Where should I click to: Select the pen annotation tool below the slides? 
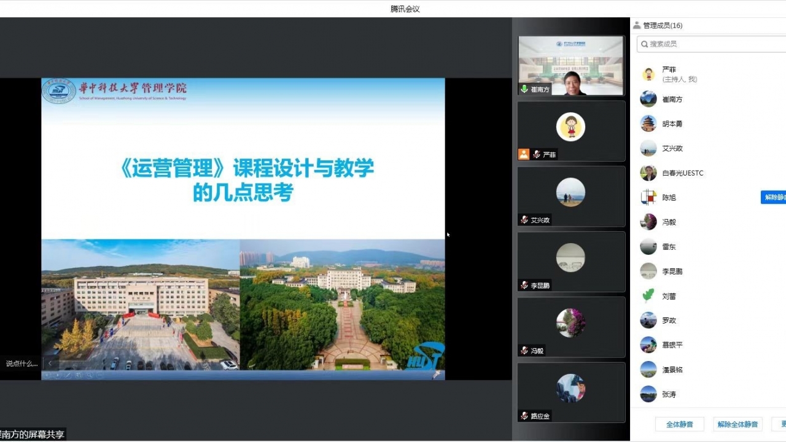click(68, 374)
